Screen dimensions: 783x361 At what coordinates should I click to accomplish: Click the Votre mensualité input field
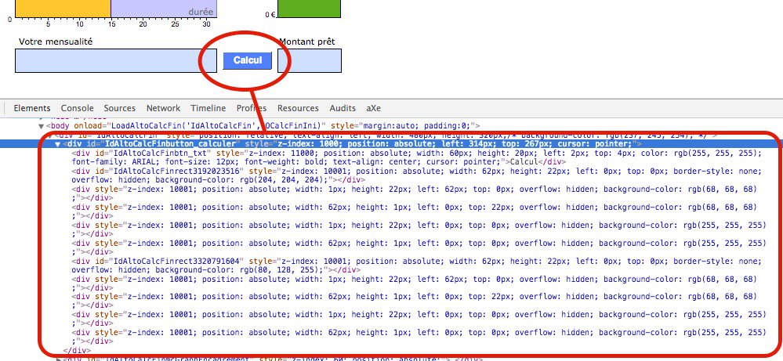116,60
